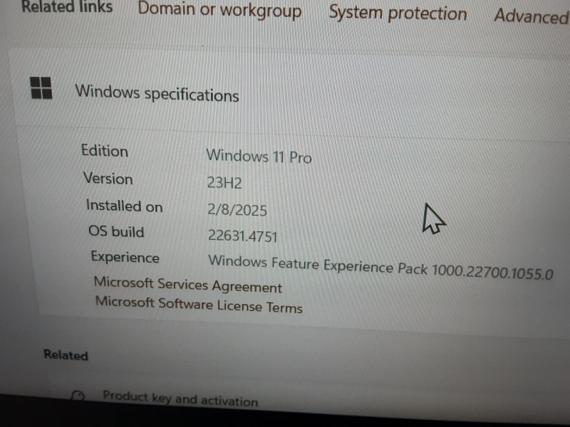The image size is (570, 427).
Task: Open the Microsoft Services Agreement link
Action: [x=188, y=285]
